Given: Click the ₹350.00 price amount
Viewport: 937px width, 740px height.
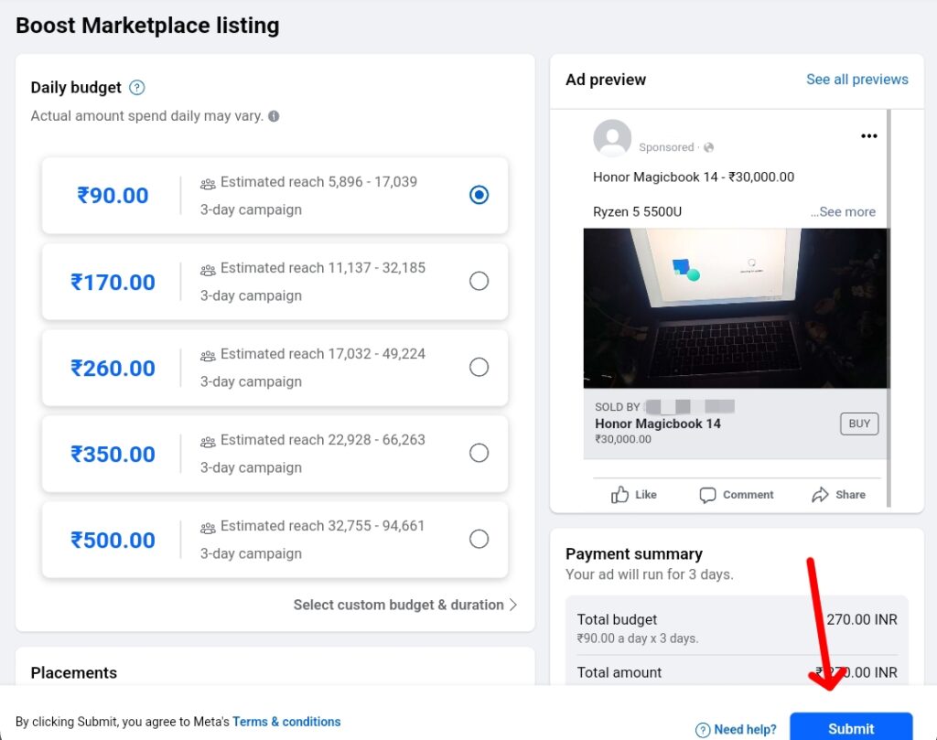Looking at the screenshot, I should [113, 454].
